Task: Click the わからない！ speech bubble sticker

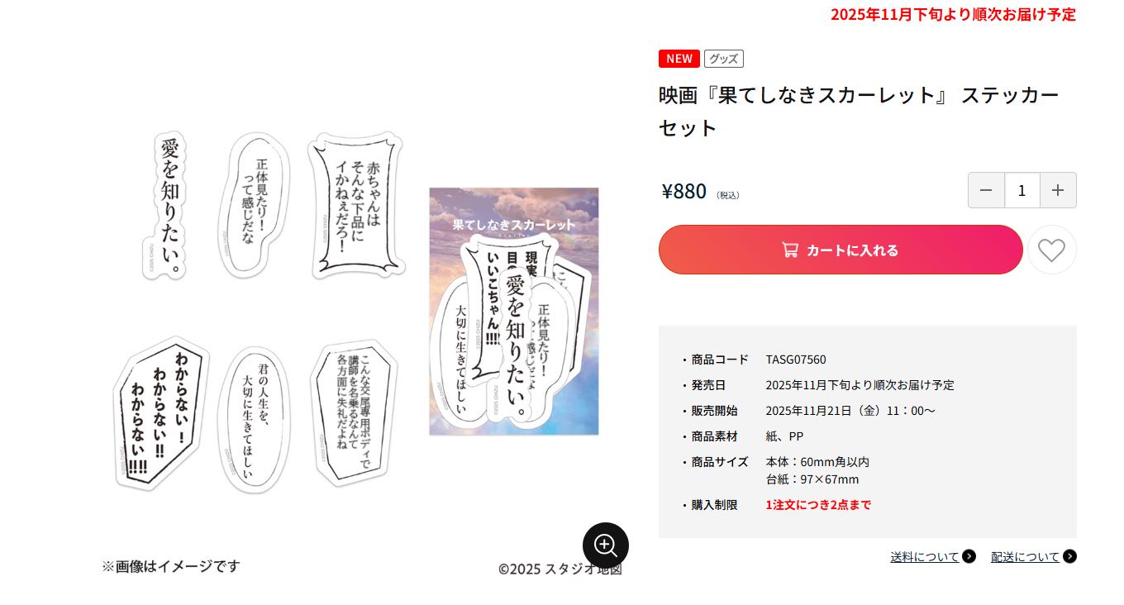Action: pyautogui.click(x=162, y=413)
